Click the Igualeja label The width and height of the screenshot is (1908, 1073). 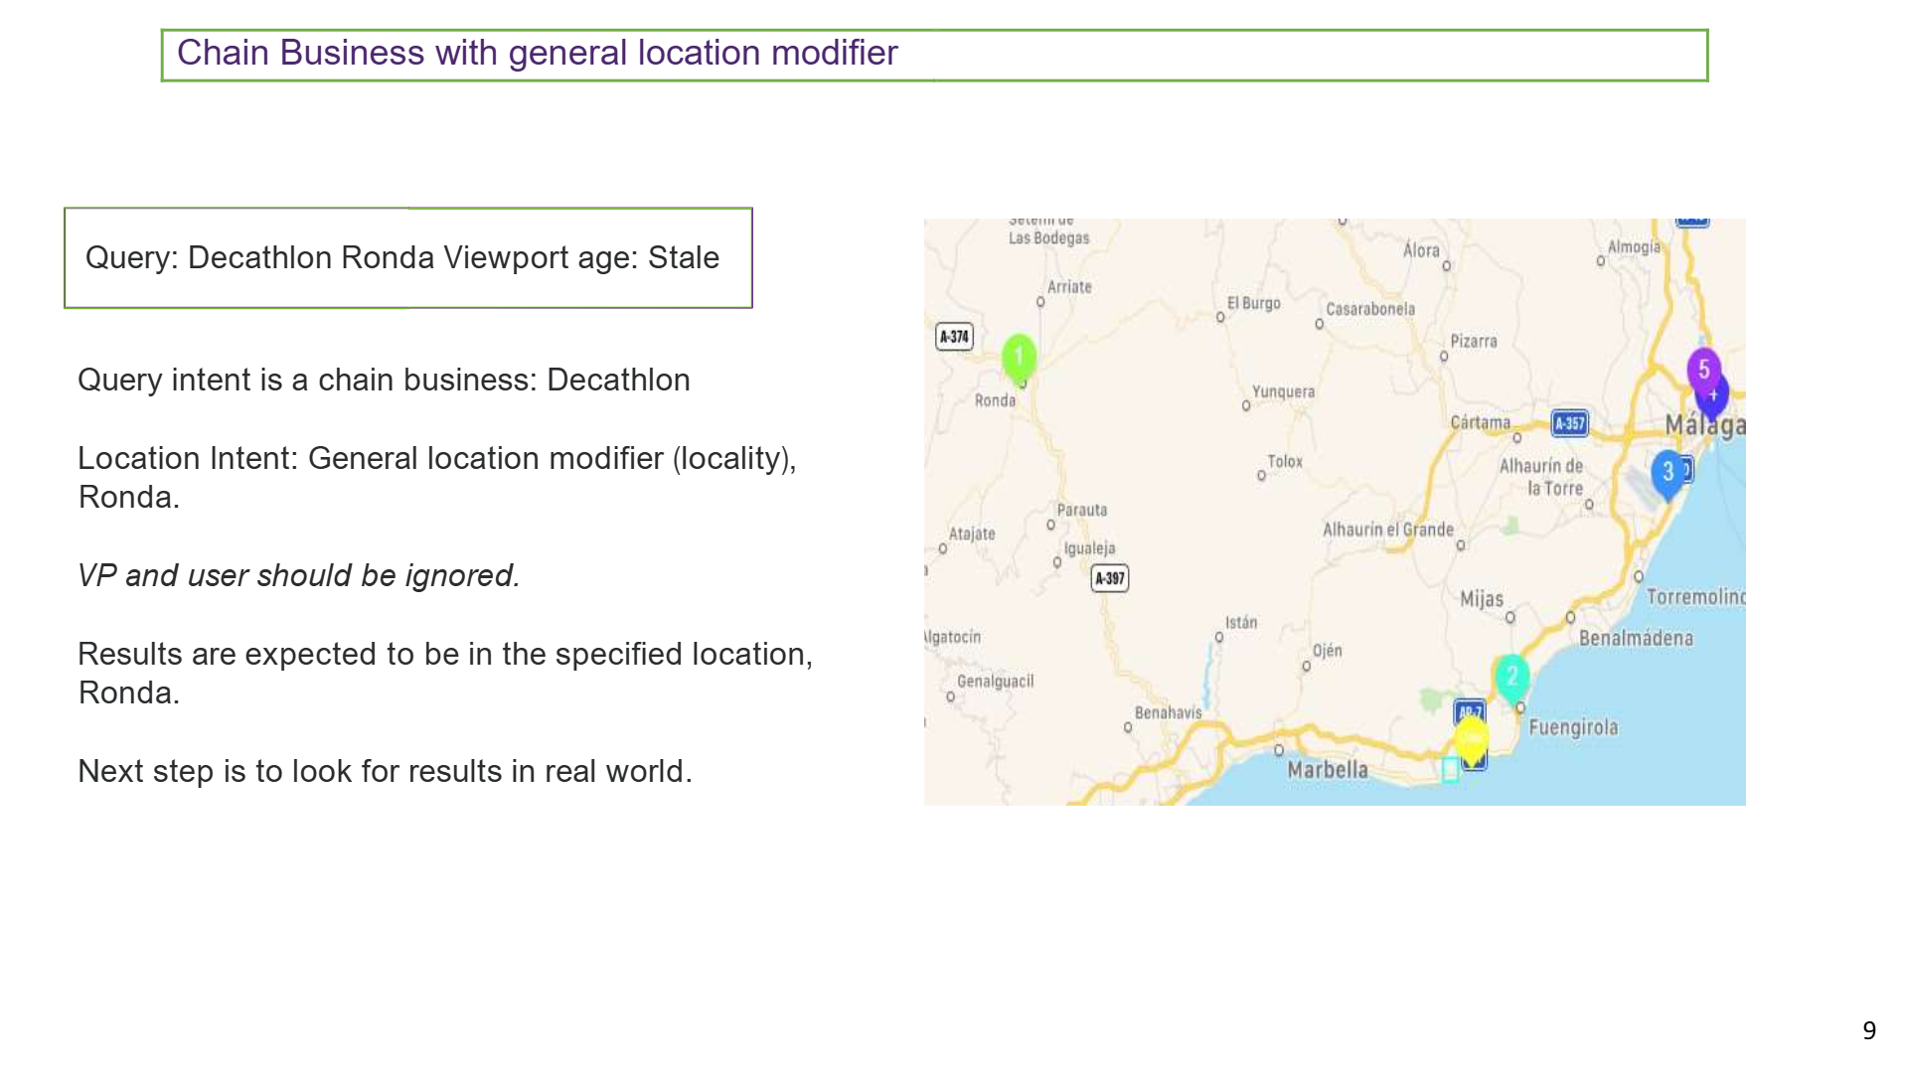click(1089, 548)
